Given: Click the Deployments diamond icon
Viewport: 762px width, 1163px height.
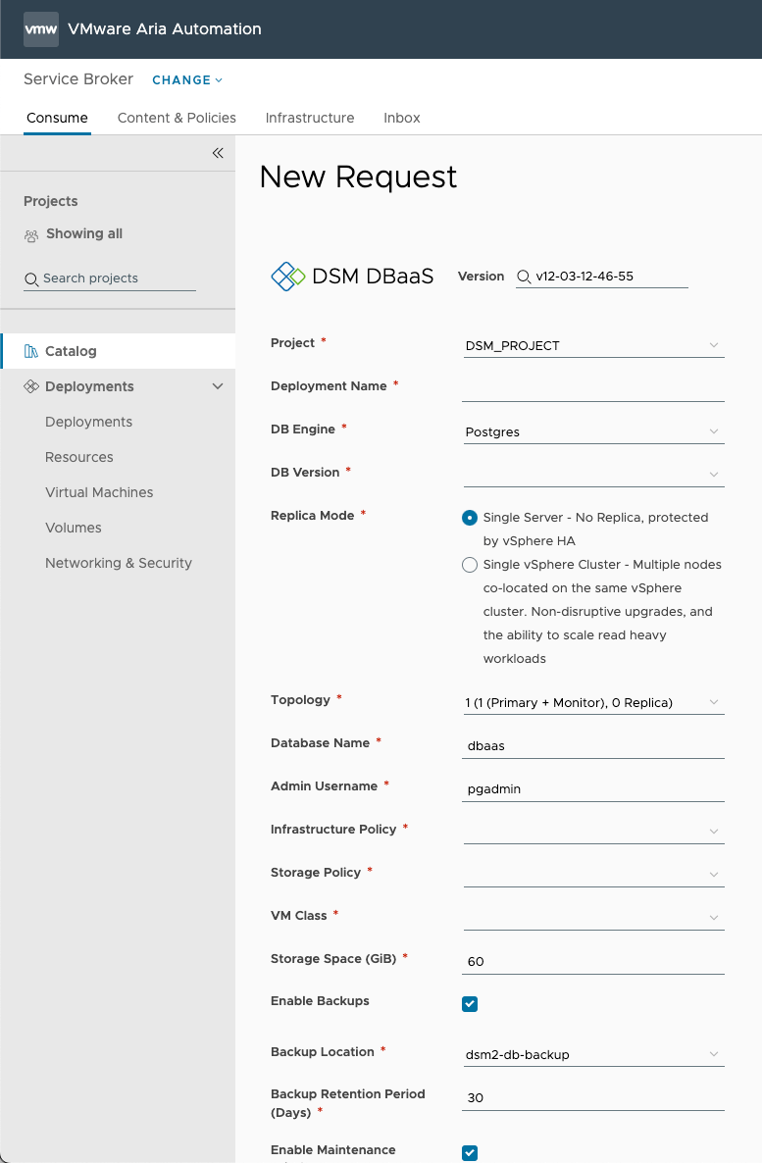Looking at the screenshot, I should tap(31, 386).
